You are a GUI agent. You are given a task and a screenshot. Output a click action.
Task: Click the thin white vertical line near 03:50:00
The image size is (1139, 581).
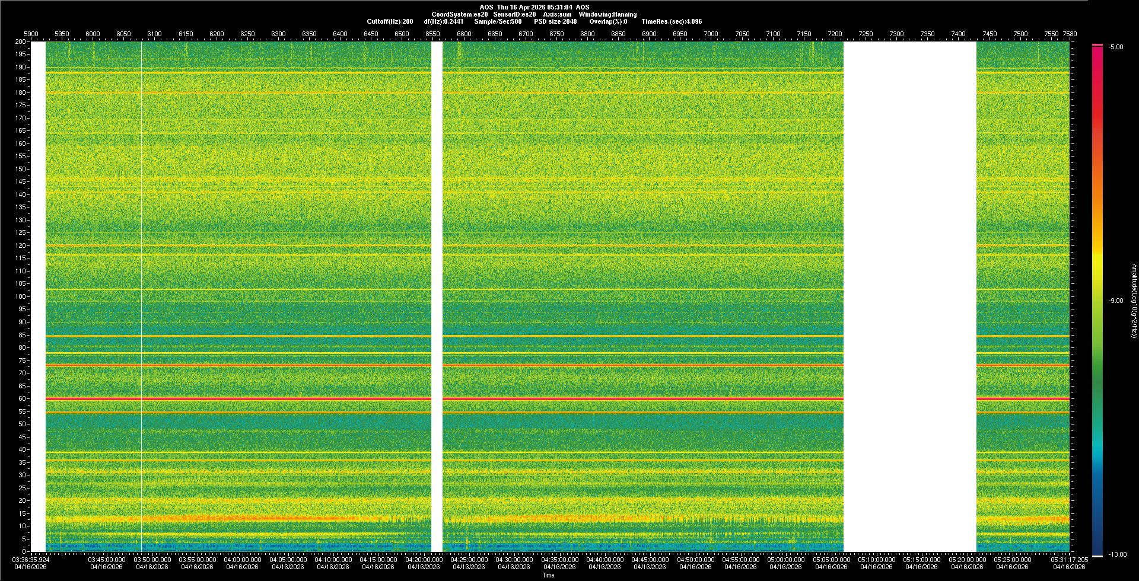pyautogui.click(x=142, y=296)
